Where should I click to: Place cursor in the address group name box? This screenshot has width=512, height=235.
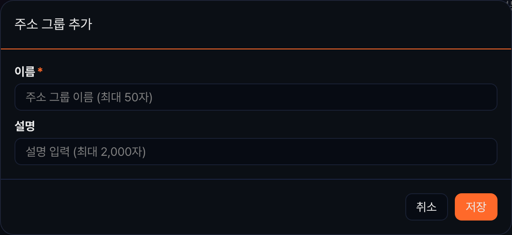pyautogui.click(x=256, y=97)
